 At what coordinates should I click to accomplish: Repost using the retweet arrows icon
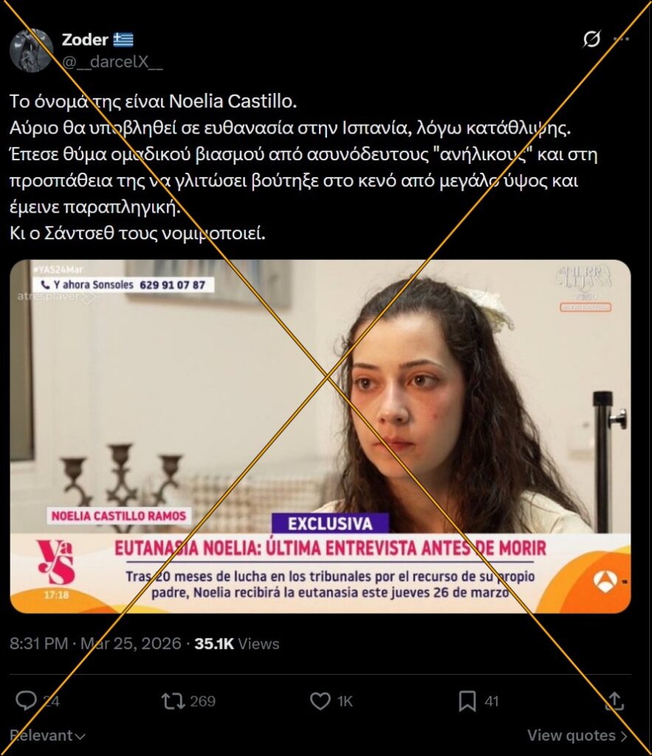(x=173, y=701)
